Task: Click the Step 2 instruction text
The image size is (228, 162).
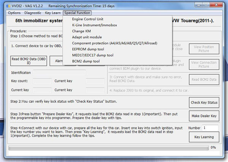Action: click(x=63, y=101)
